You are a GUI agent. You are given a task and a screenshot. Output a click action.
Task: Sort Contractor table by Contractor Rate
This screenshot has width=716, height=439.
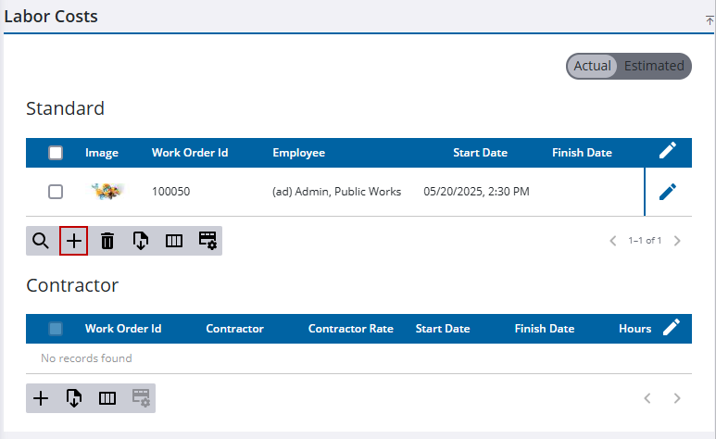tap(350, 329)
